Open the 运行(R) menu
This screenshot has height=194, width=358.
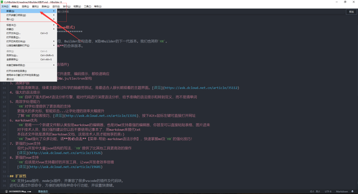[56, 6]
